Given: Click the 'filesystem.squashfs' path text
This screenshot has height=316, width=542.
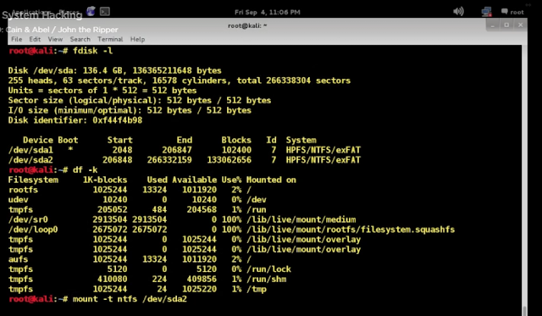Looking at the screenshot, I should 407,230.
